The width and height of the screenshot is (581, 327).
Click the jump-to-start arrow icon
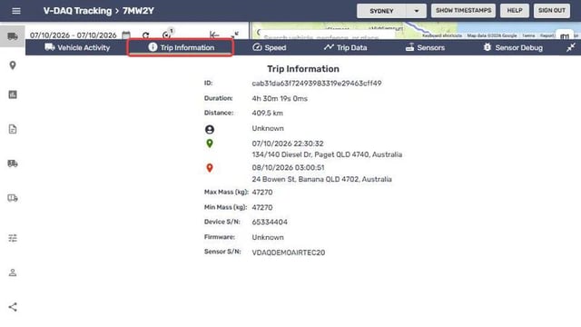[x=214, y=35]
